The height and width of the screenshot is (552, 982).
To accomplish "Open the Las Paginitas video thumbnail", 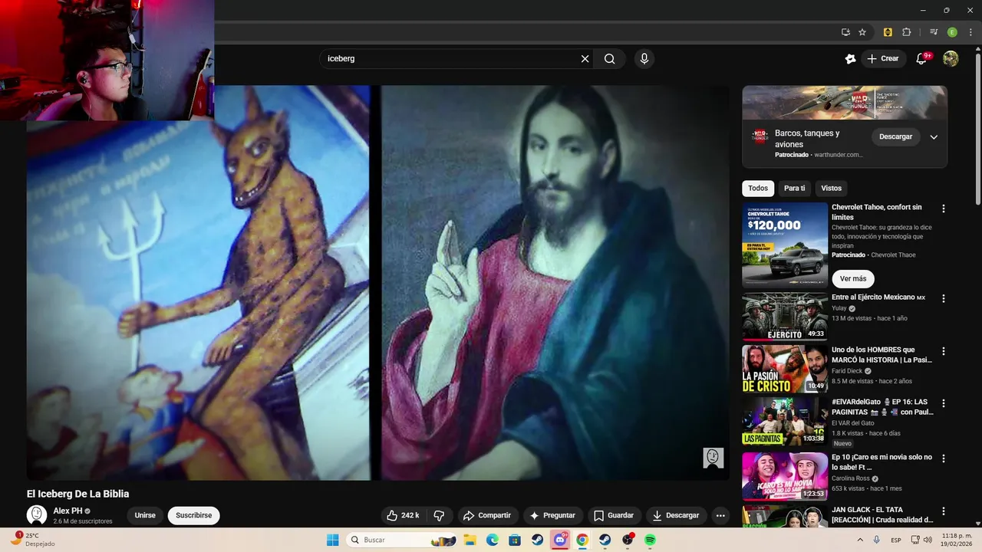I will click(785, 422).
